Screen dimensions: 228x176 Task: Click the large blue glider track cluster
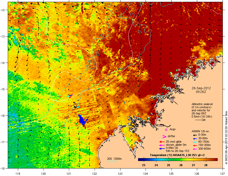(x=83, y=120)
